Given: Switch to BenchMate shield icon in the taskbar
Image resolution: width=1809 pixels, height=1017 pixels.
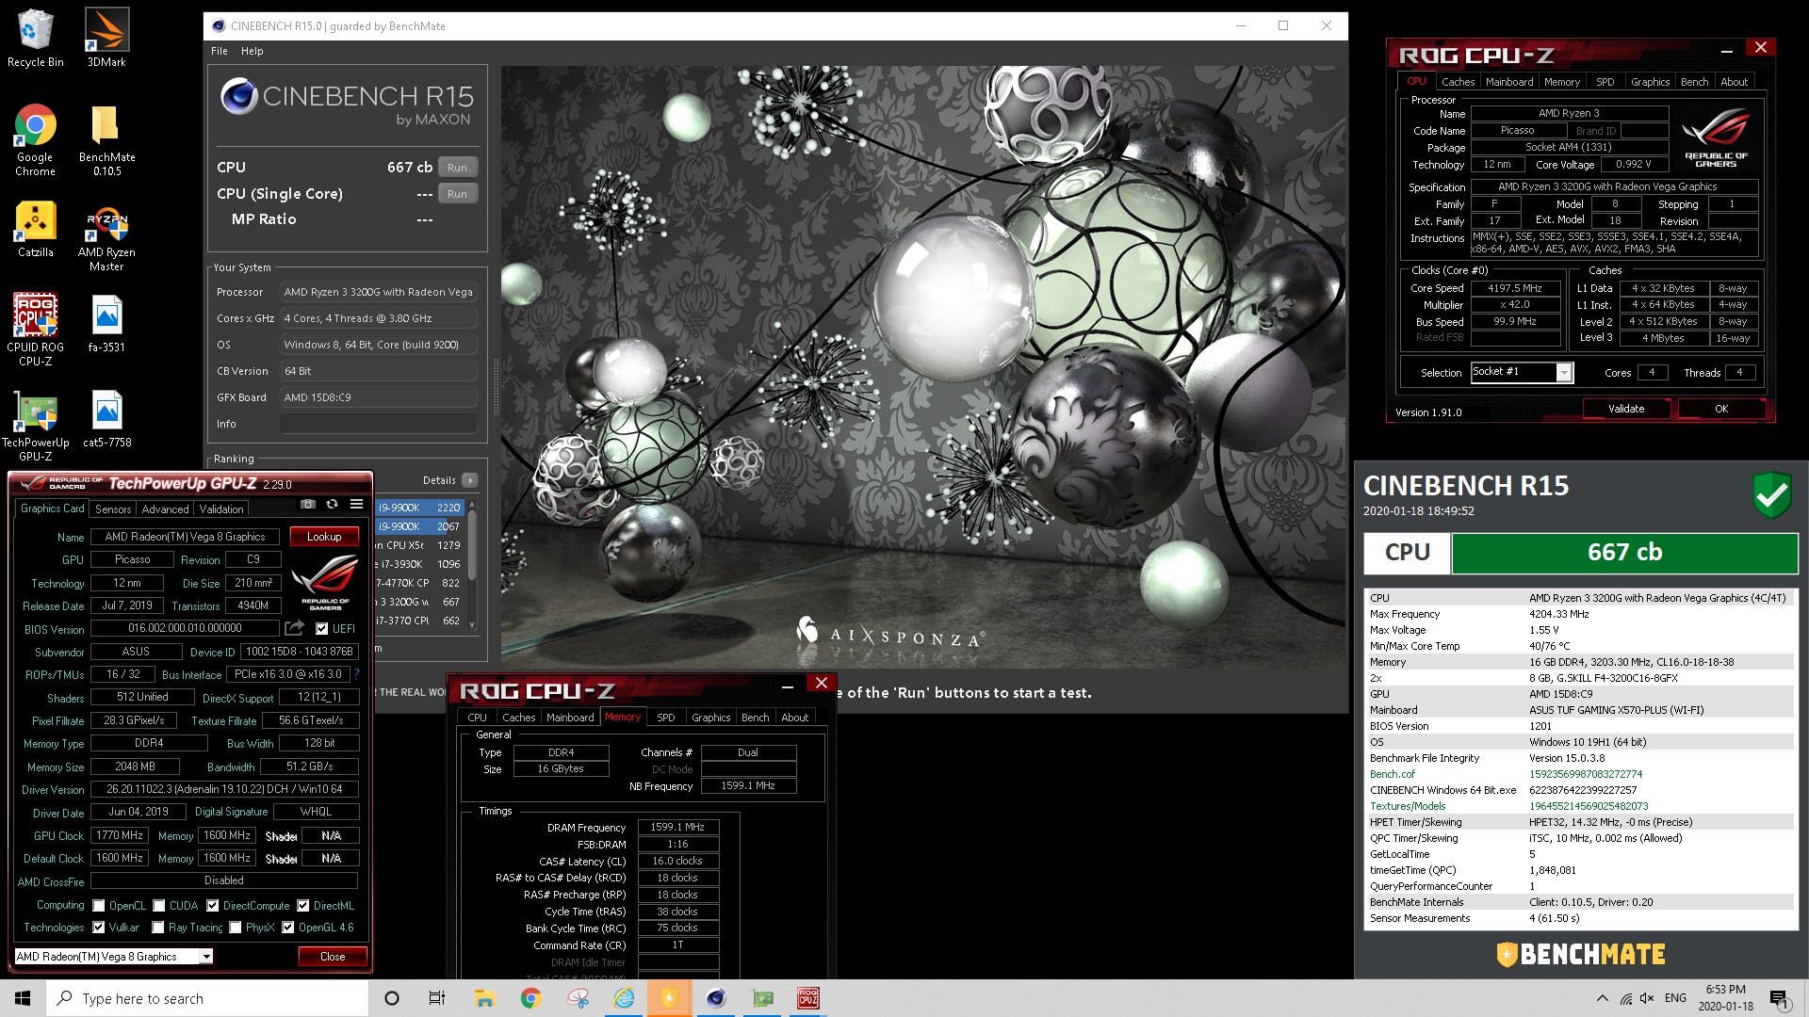Looking at the screenshot, I should click(x=670, y=998).
